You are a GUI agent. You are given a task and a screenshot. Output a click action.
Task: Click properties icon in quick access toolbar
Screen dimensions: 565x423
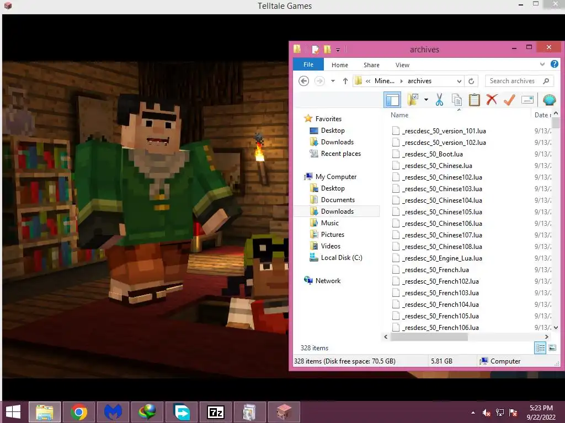(315, 49)
